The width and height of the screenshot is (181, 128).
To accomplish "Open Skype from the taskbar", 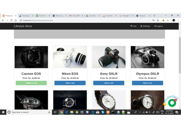I will tap(103, 112).
